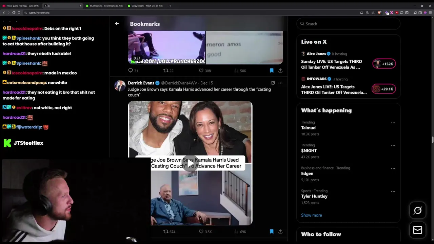Open more options on Derrick Evans post
The image size is (434, 244).
280,83
